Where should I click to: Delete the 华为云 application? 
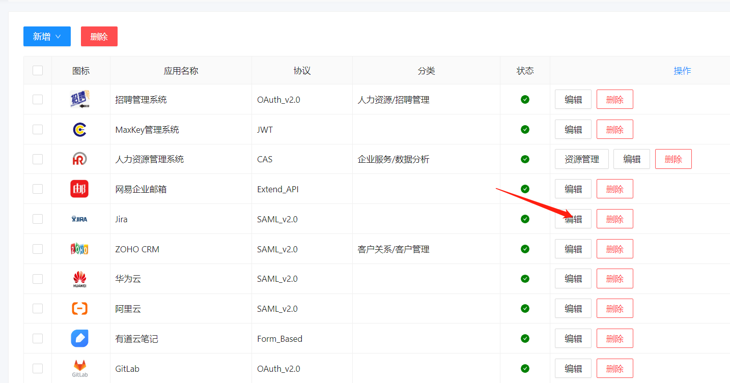click(615, 279)
